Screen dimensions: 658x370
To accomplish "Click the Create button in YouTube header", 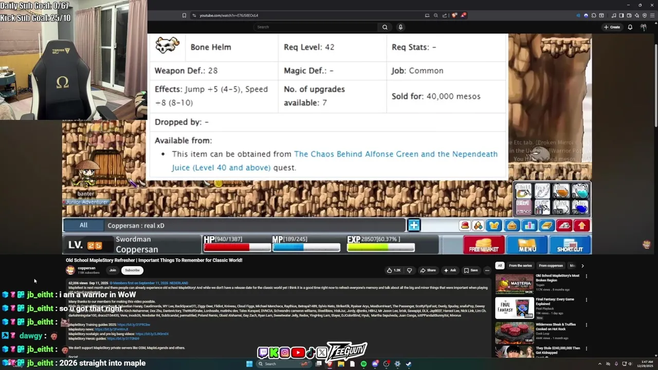I will coord(612,27).
